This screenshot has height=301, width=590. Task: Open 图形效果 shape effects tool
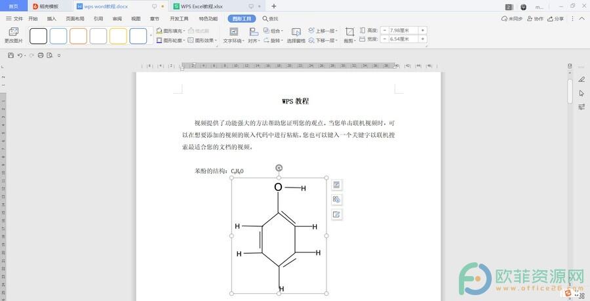click(x=203, y=40)
